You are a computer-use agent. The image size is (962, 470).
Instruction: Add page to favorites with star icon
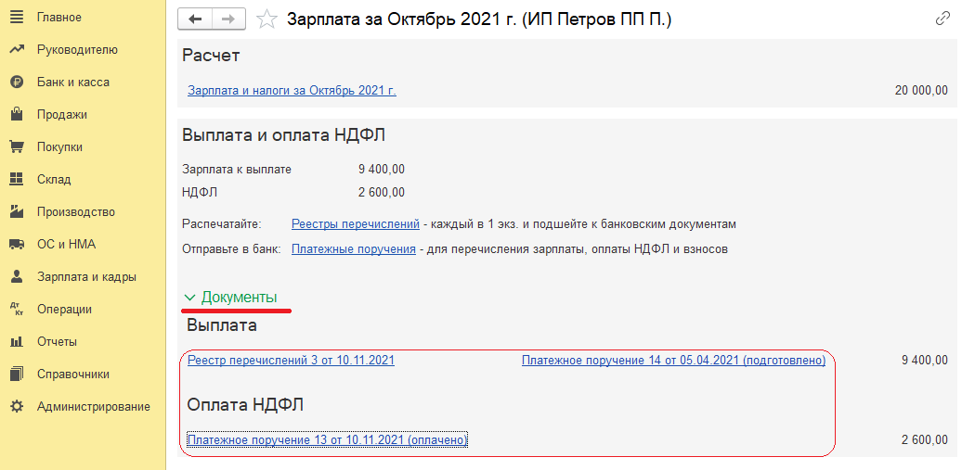click(x=266, y=19)
